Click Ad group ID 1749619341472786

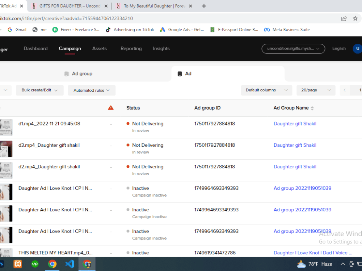coord(215,253)
